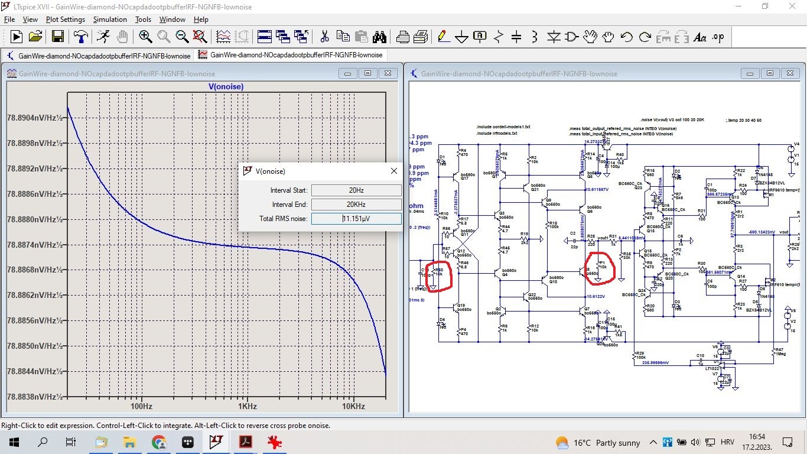Open the View menu

[30, 20]
